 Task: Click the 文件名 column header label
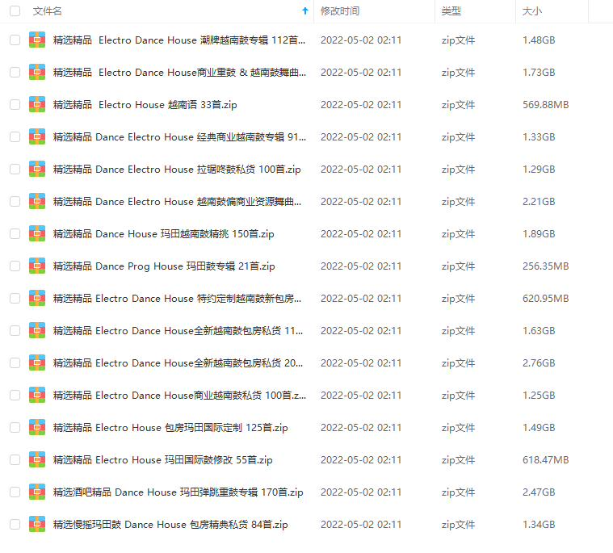tap(48, 11)
